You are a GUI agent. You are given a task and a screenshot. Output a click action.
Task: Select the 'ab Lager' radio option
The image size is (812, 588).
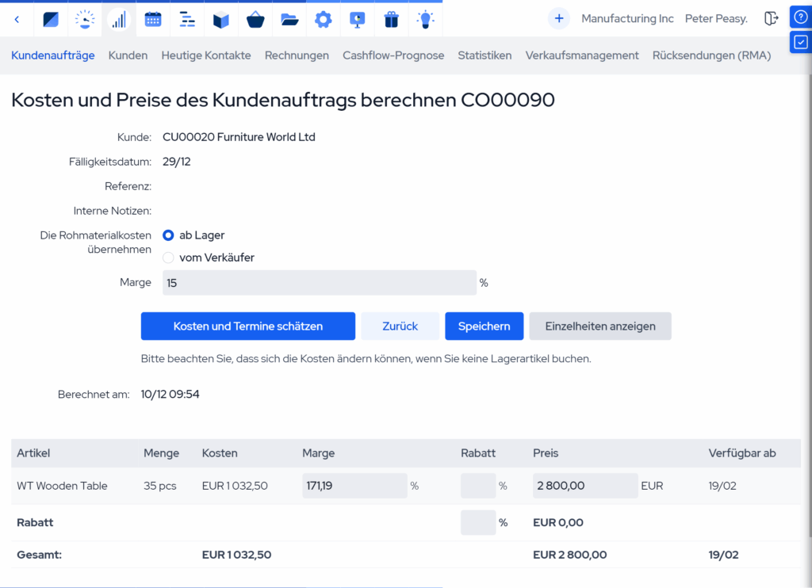pos(168,235)
